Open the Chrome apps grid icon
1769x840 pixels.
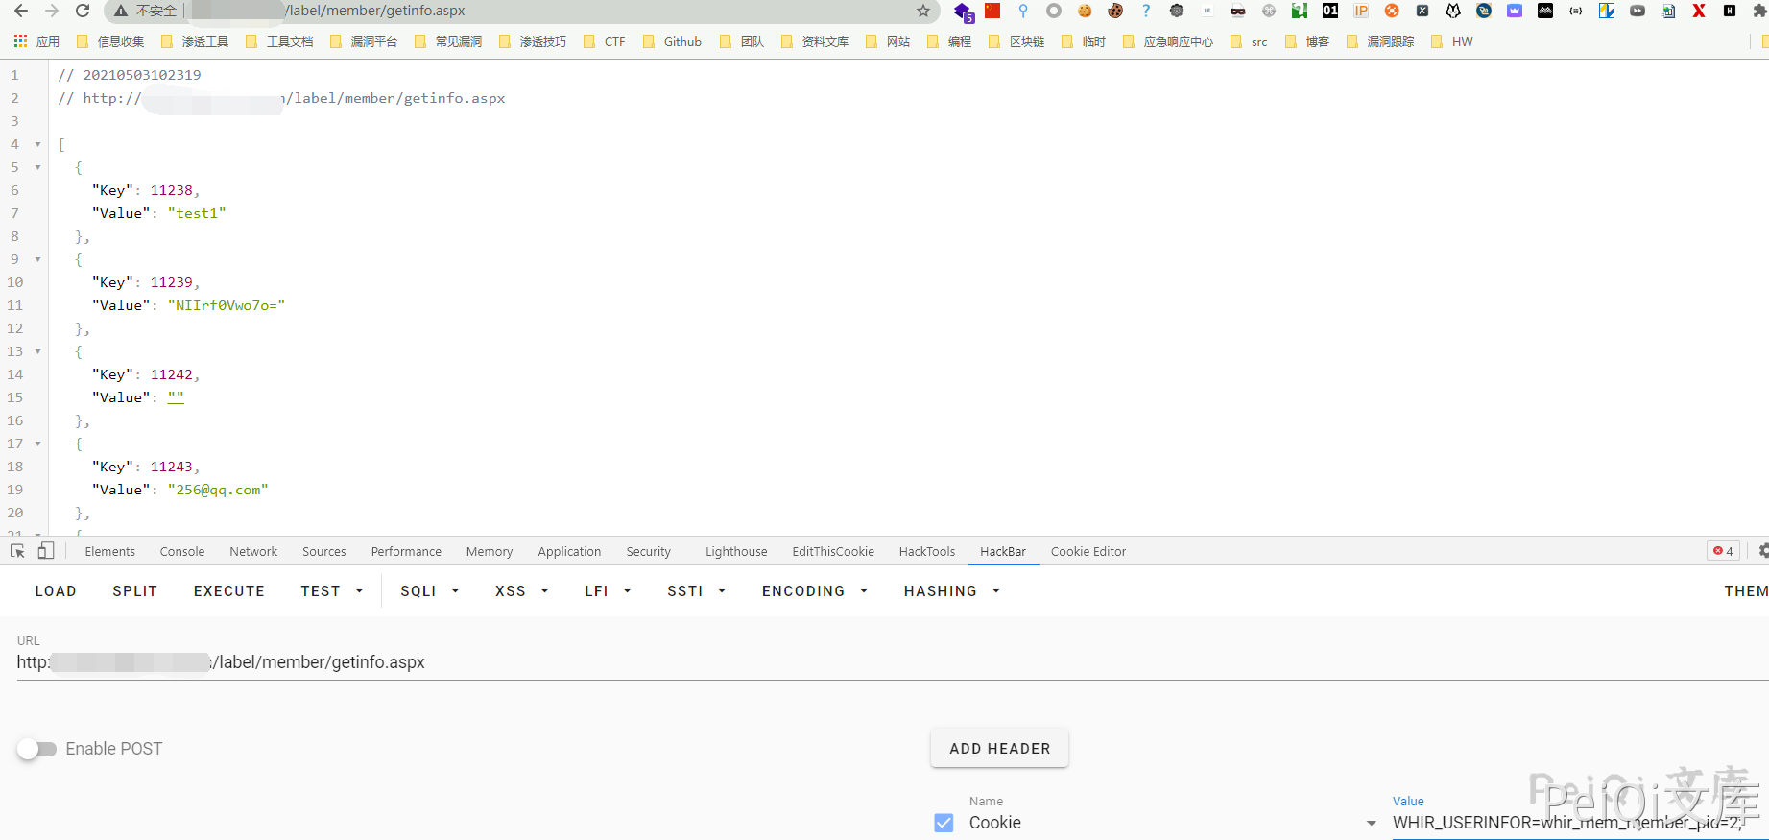point(20,41)
